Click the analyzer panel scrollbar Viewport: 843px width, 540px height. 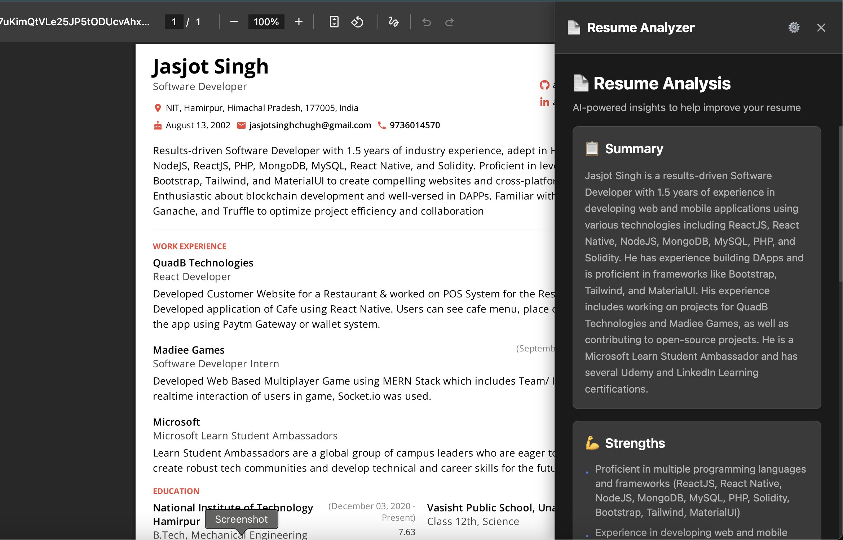[x=840, y=204]
